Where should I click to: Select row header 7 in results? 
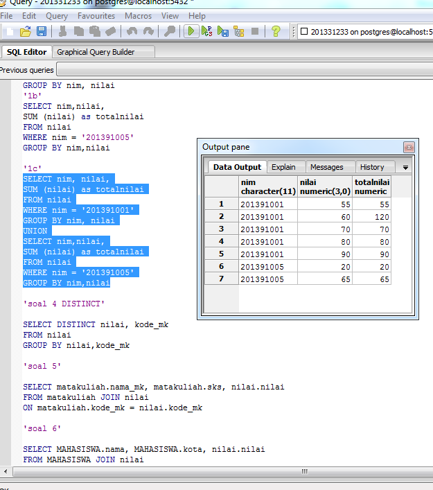[x=222, y=279]
